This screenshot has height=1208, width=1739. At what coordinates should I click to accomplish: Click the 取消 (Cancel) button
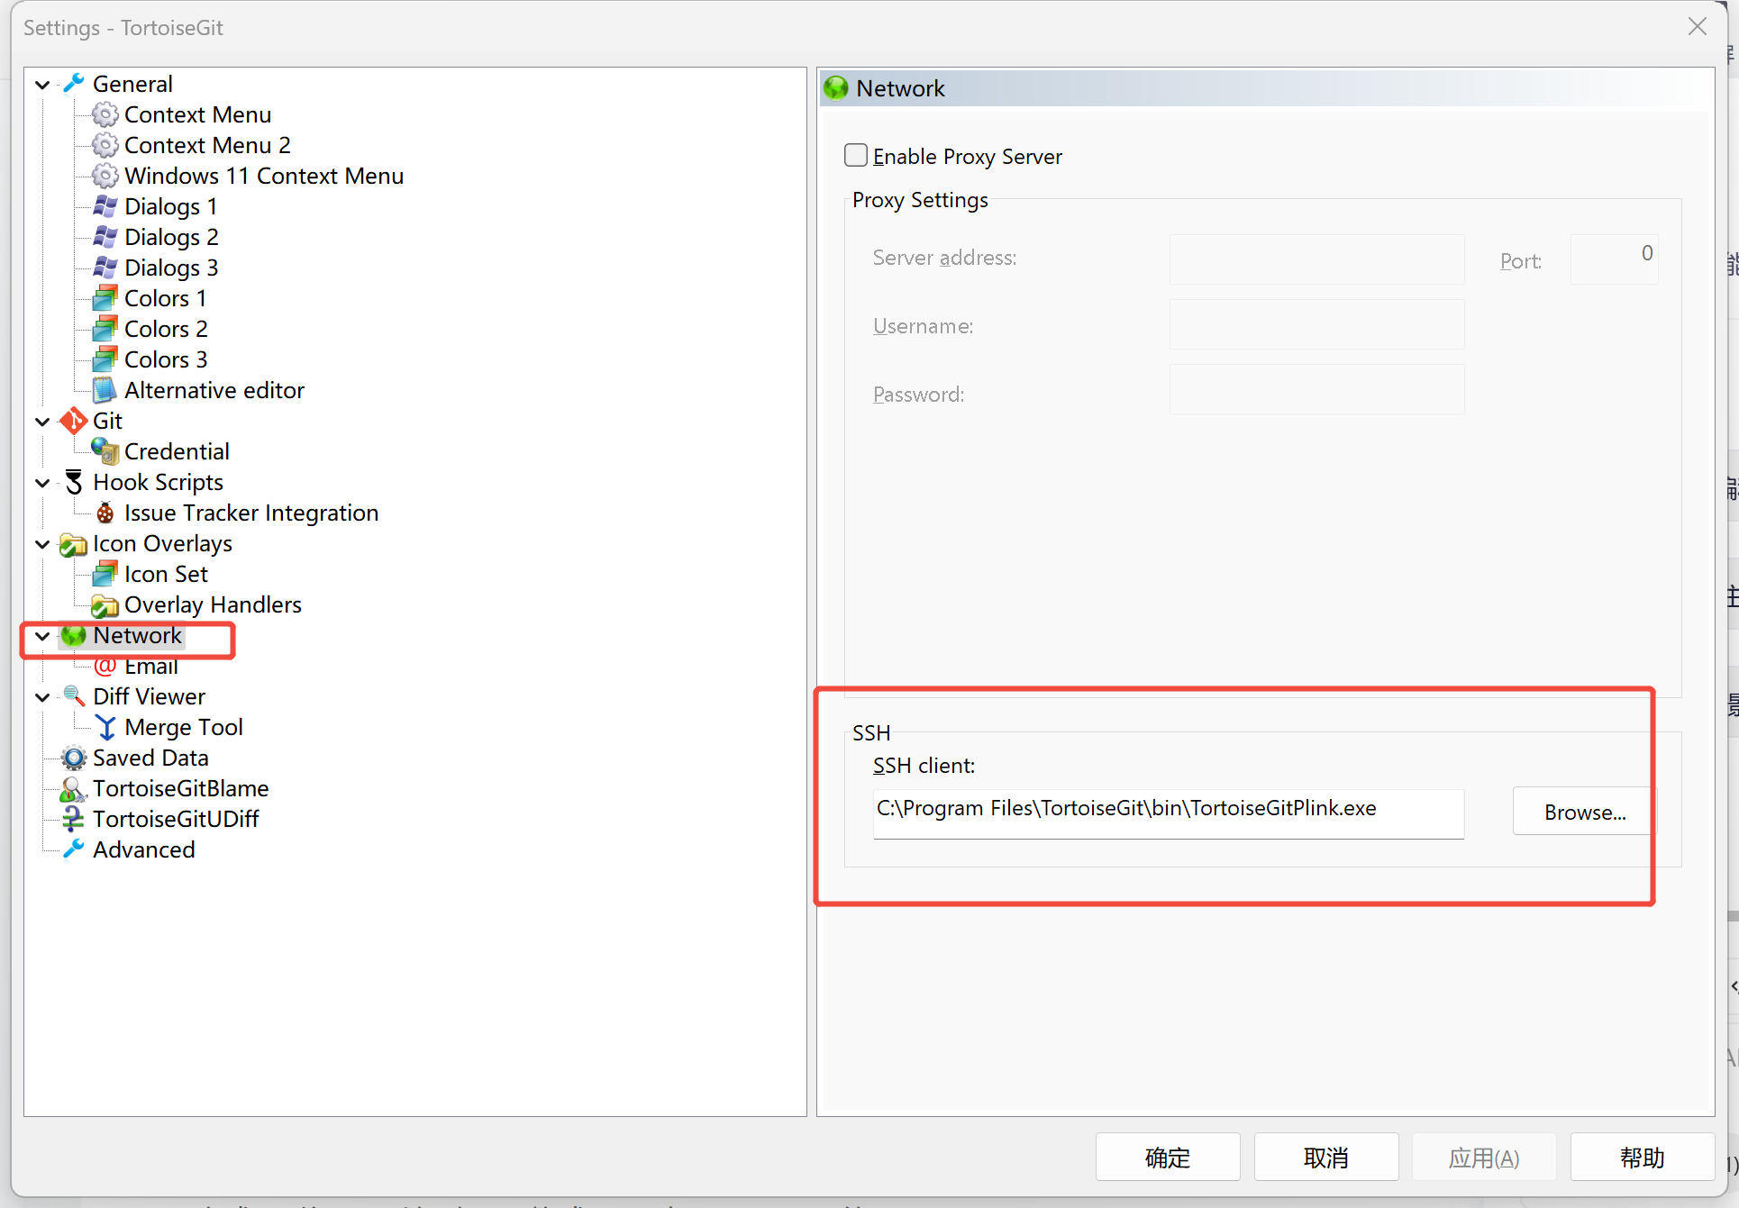(1326, 1157)
